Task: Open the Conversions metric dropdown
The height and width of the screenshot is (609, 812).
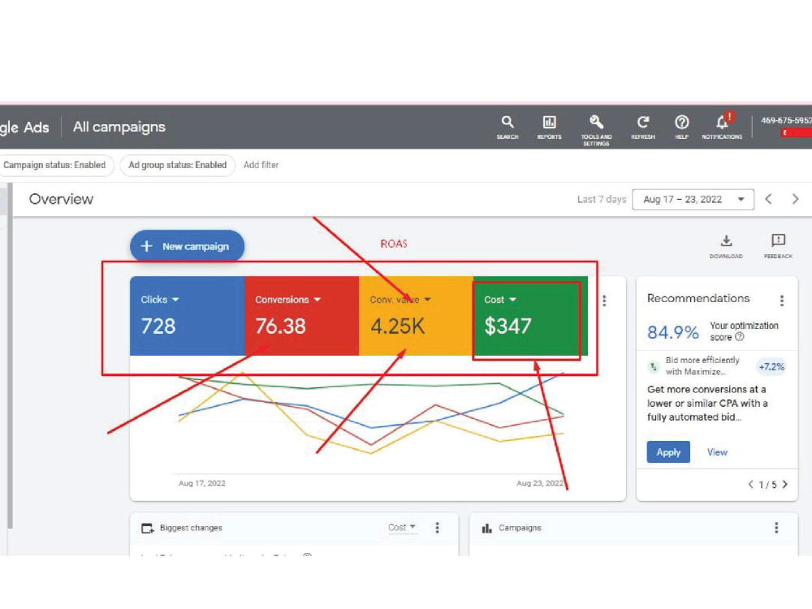Action: (287, 300)
